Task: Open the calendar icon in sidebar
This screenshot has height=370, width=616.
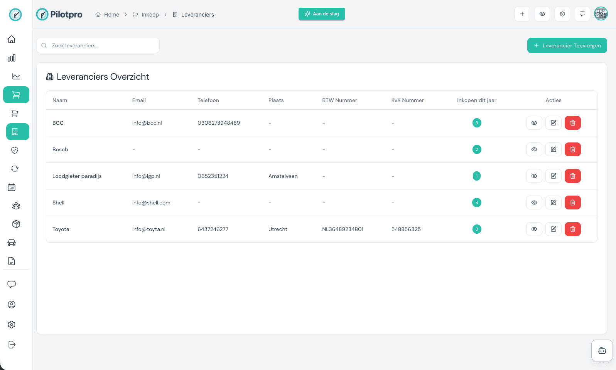Action: tap(12, 187)
